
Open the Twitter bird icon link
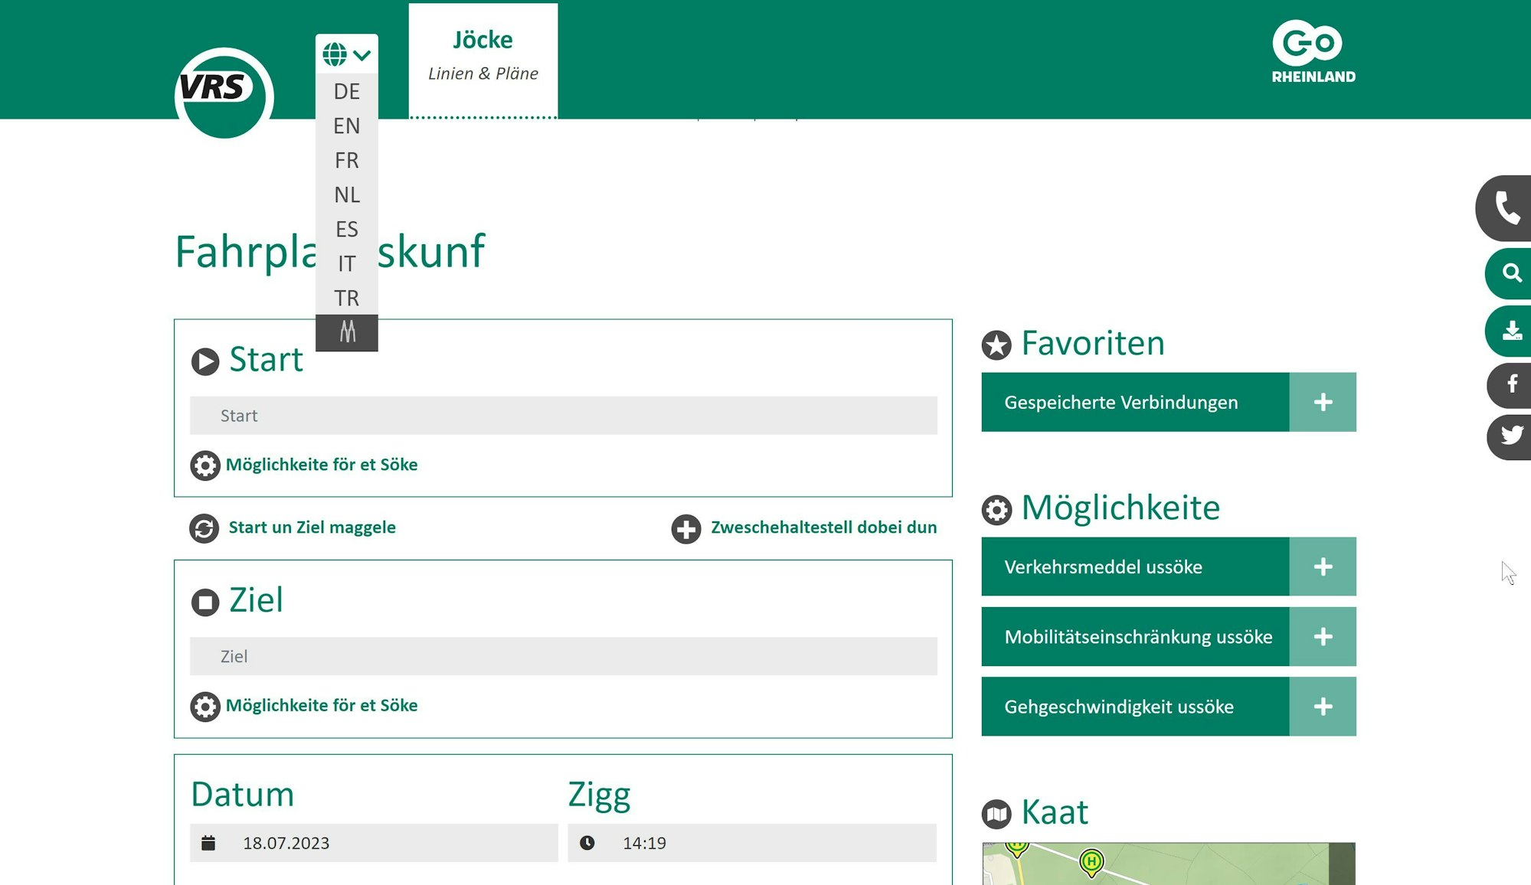[x=1511, y=436]
